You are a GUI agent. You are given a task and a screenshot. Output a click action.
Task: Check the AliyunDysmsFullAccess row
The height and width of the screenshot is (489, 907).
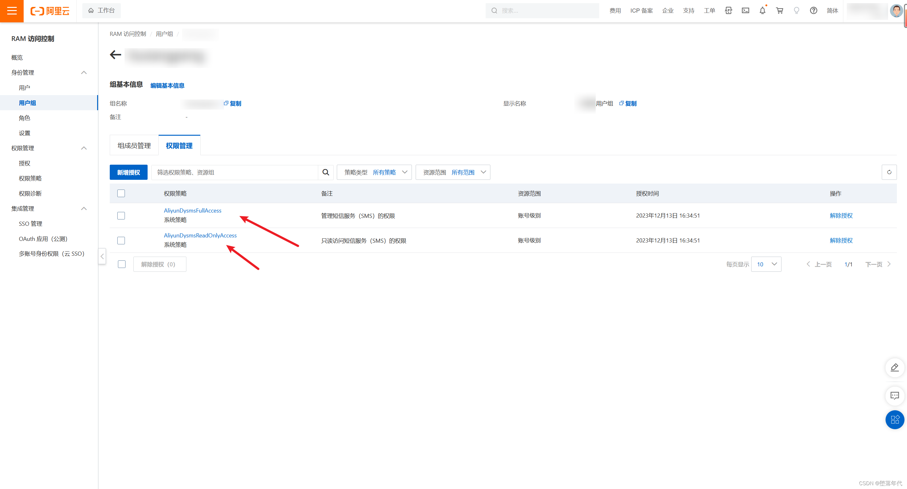pos(121,215)
